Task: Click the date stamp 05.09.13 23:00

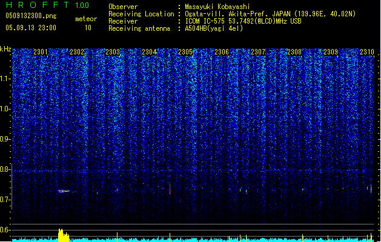Action: [31, 28]
